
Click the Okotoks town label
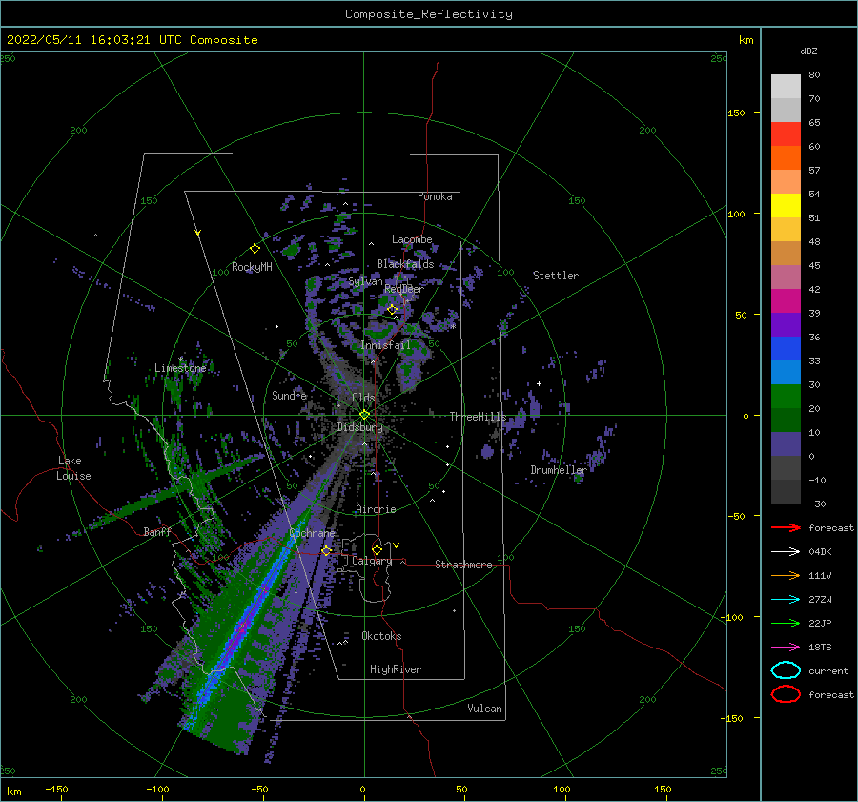[381, 636]
